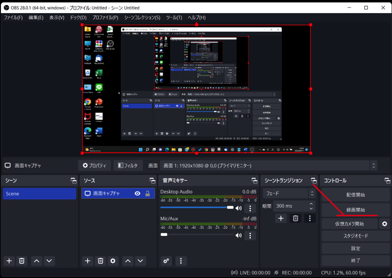392x278 pixels.
Task: Undock the Controls (コントロール) panel icon
Action: coord(387,181)
